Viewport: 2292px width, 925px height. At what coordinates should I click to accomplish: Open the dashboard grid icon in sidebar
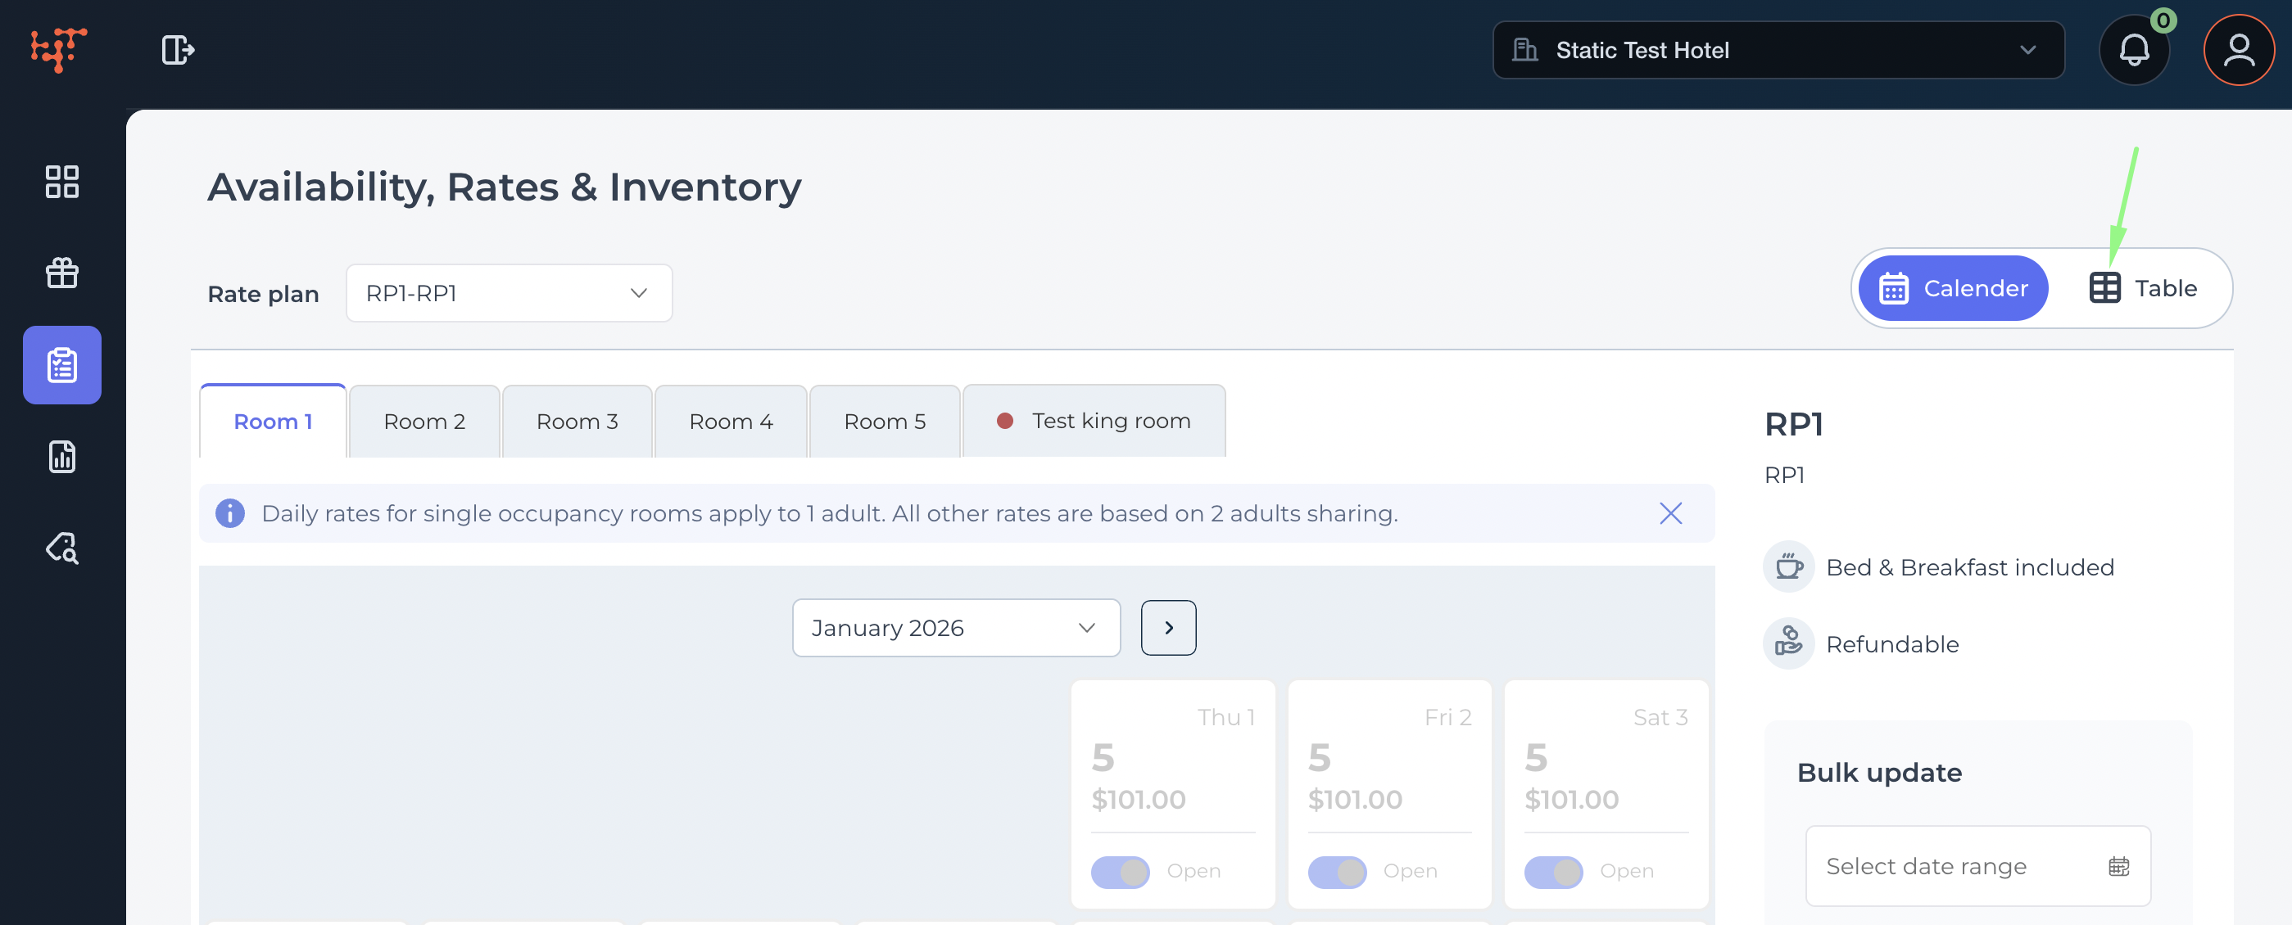61,182
